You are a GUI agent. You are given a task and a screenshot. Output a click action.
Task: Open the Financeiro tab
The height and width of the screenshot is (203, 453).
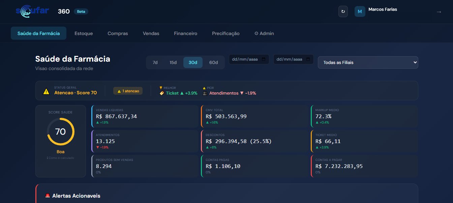tap(186, 33)
